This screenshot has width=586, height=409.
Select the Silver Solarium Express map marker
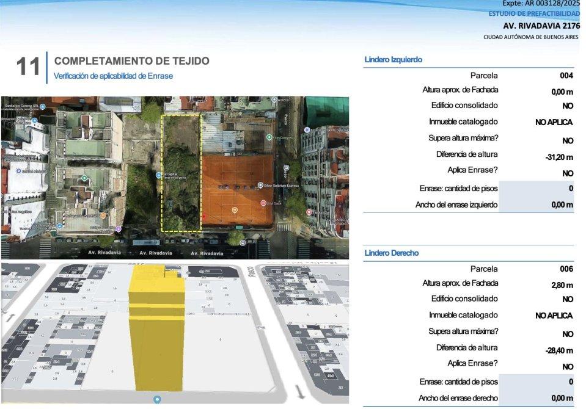tap(261, 185)
